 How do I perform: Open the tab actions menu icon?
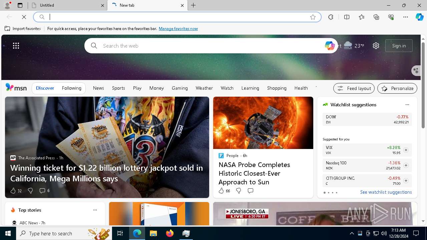coord(20,5)
